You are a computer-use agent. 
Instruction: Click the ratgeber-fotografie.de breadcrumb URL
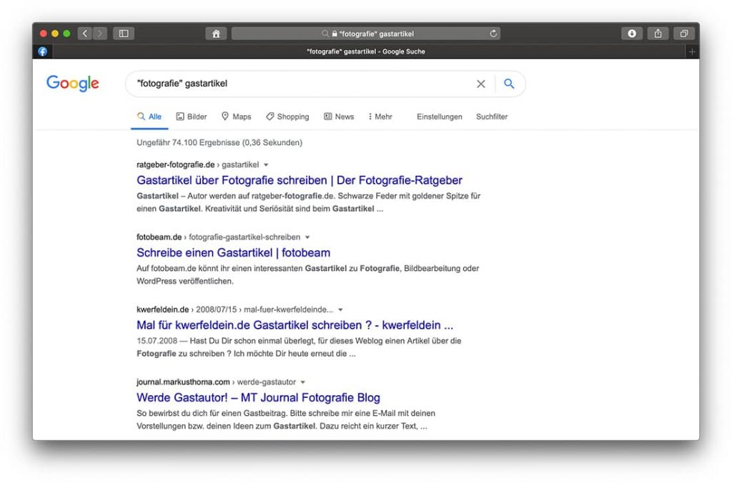click(x=197, y=165)
